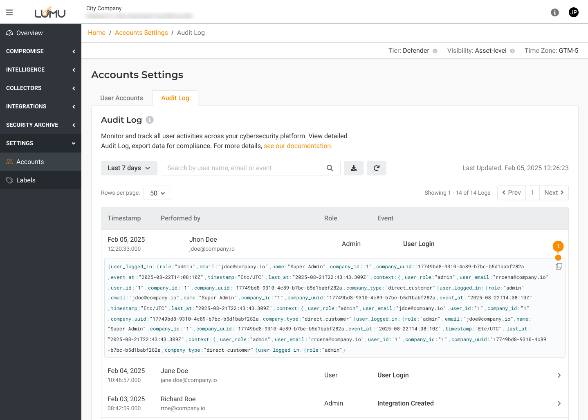Expand the Integration Created log row

[559, 403]
